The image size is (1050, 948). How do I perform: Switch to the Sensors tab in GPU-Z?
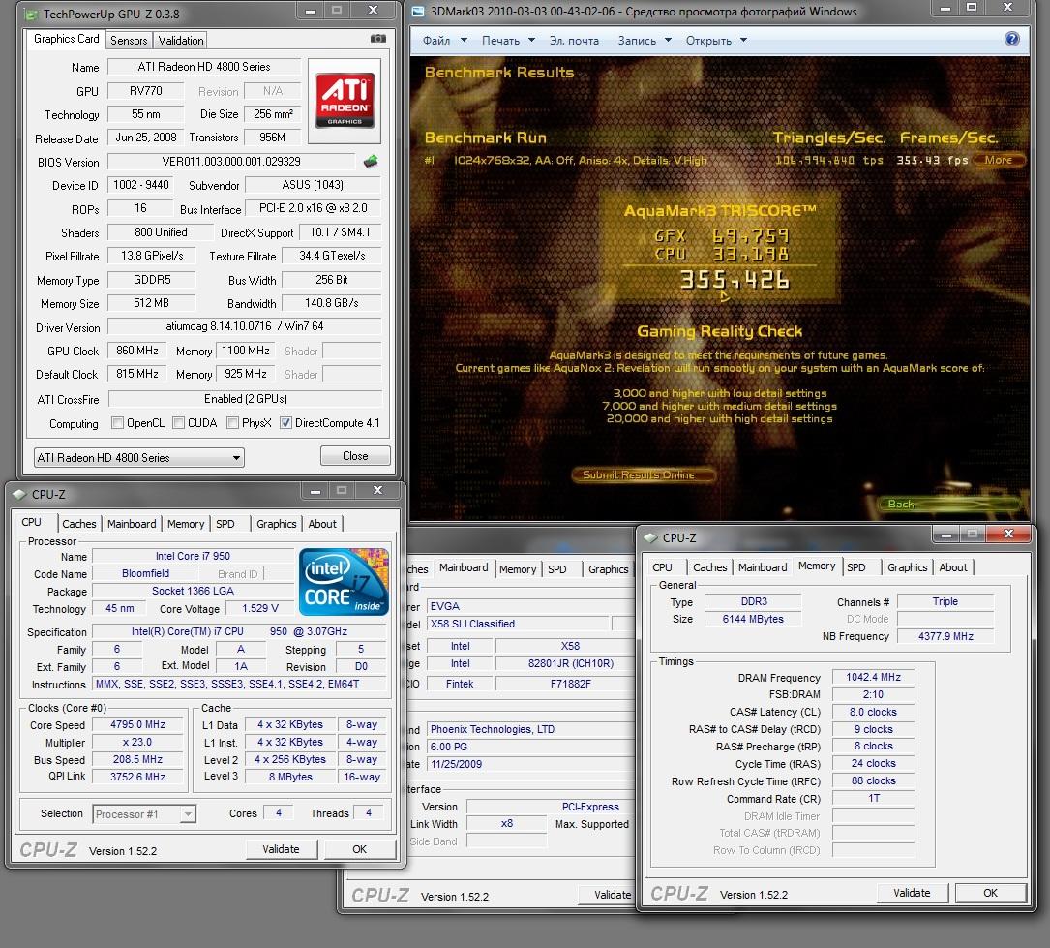click(x=129, y=41)
